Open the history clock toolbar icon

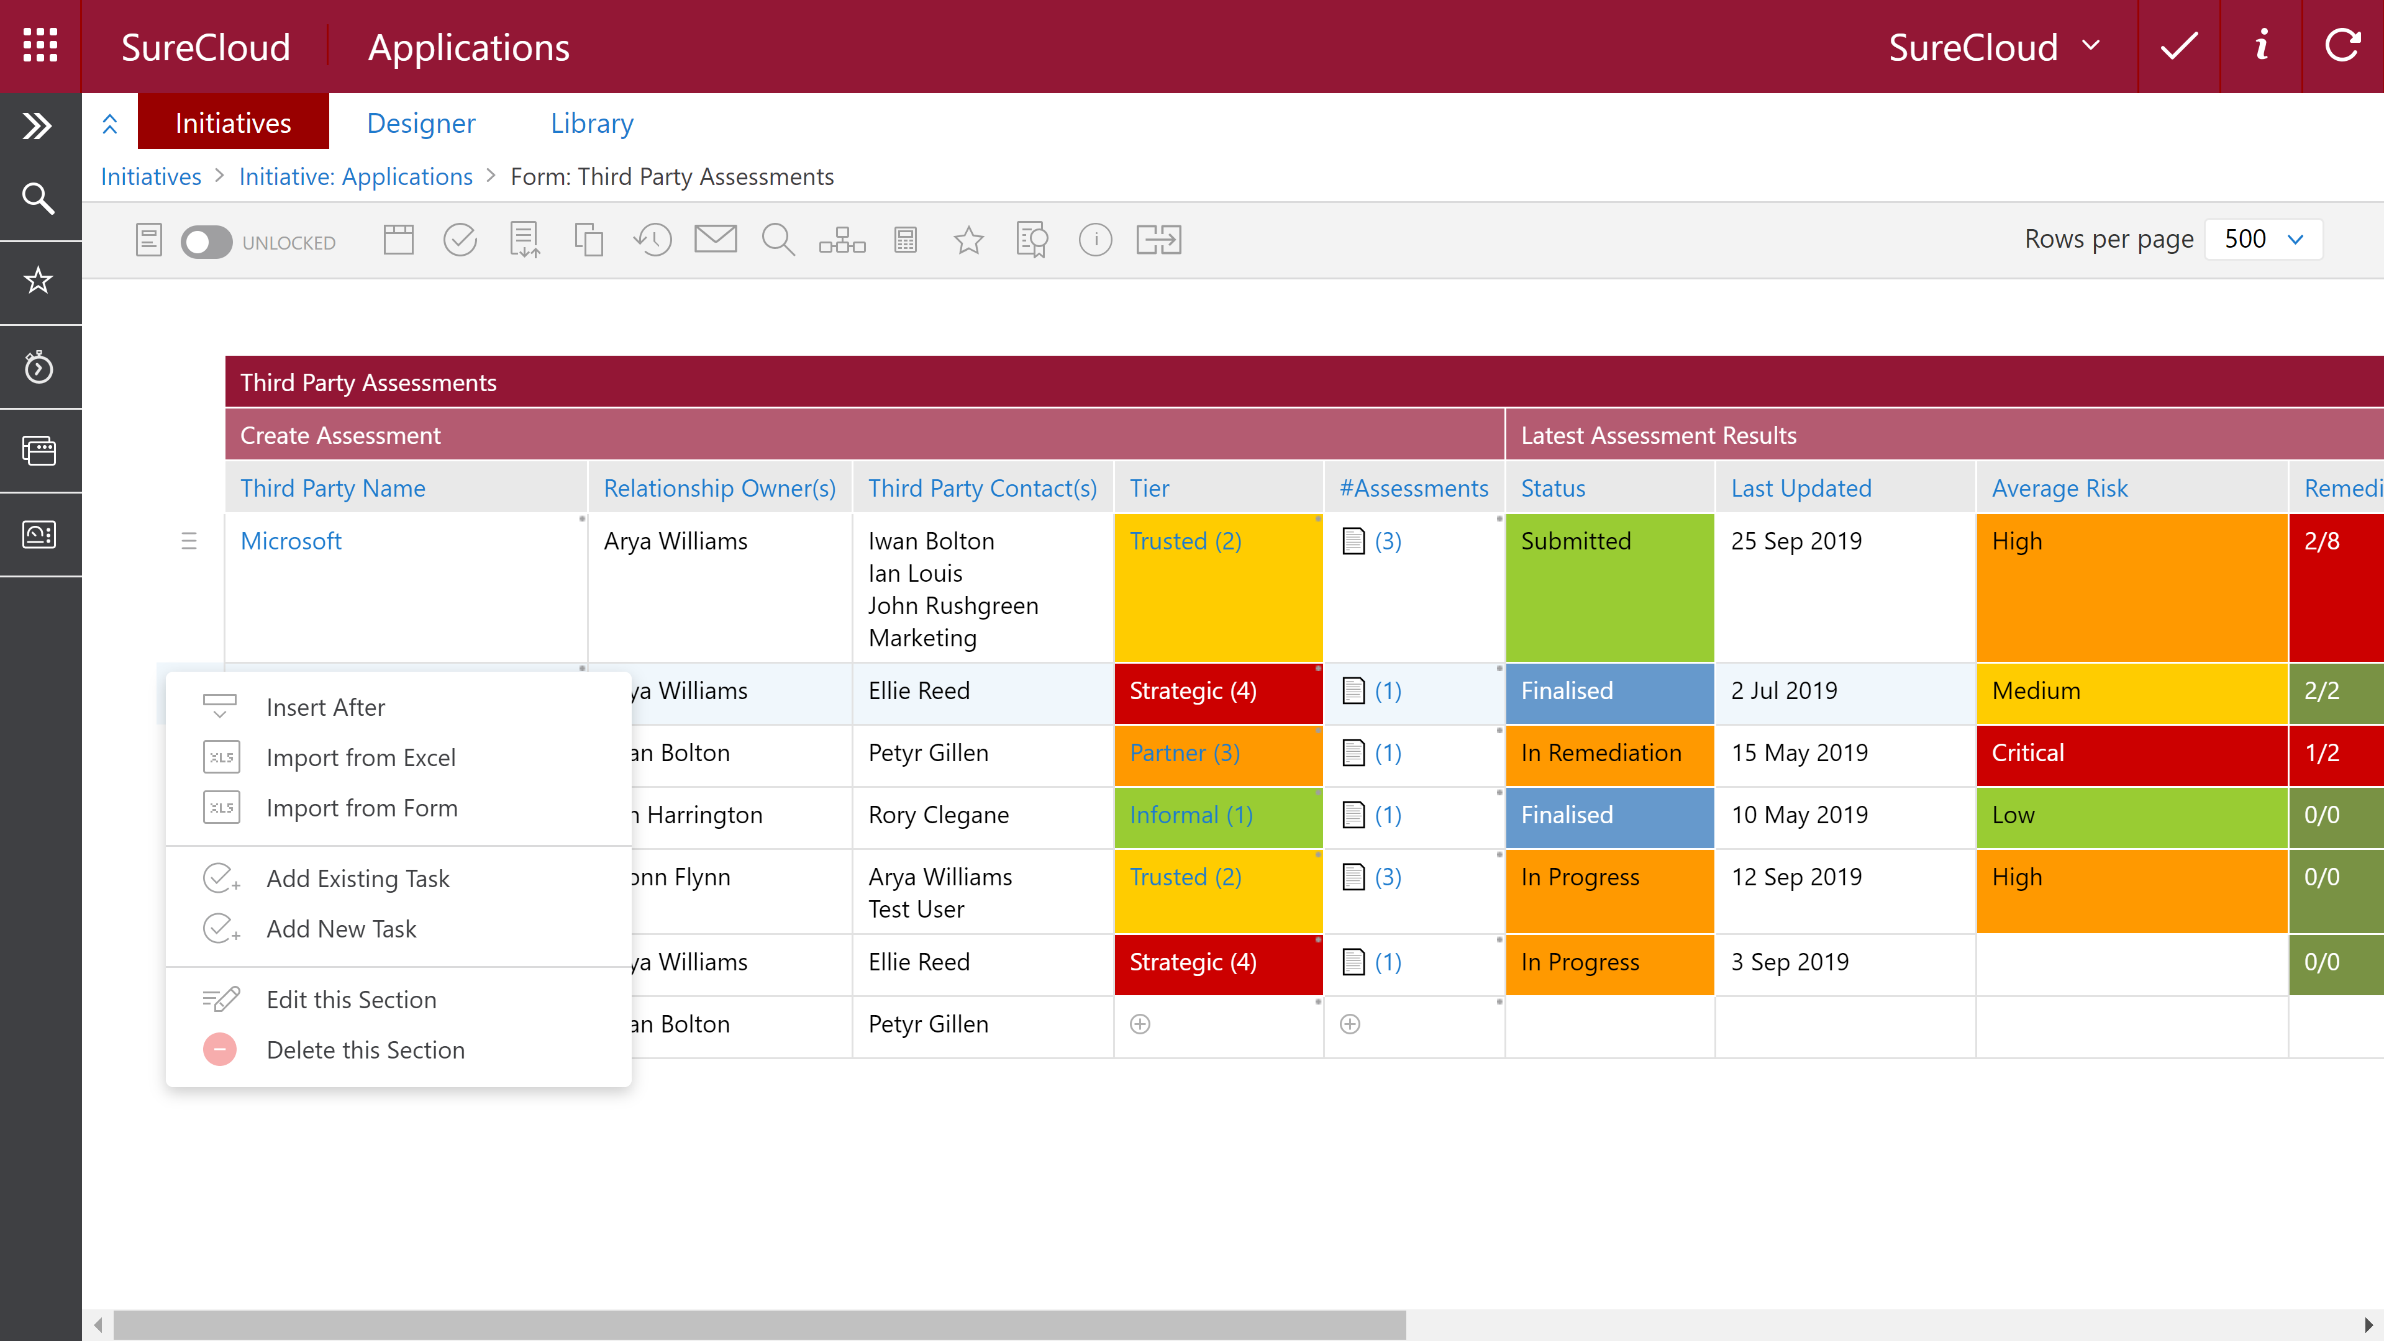(652, 240)
